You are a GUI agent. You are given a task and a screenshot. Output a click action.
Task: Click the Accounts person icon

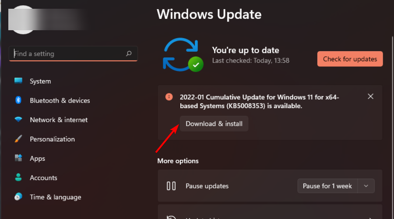[18, 178]
